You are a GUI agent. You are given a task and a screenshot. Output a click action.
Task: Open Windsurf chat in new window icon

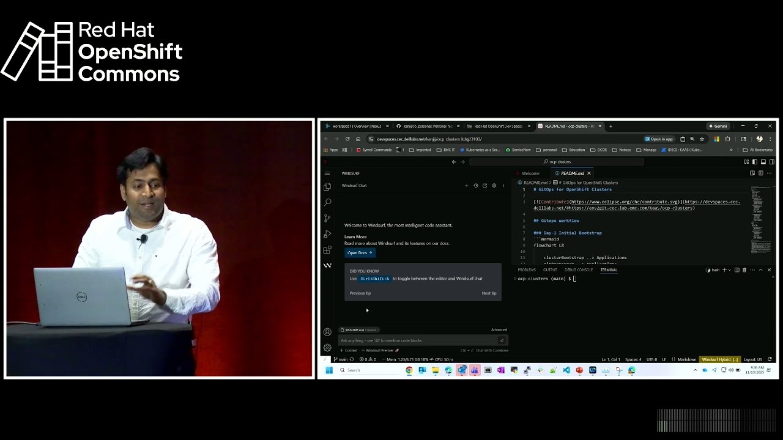coord(484,185)
